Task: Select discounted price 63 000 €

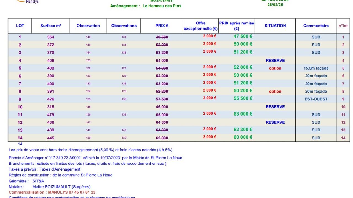Action: (x=243, y=114)
